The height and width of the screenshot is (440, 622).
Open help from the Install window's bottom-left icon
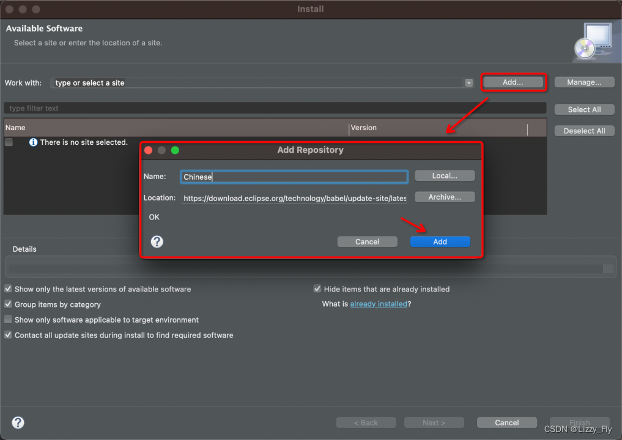coord(18,422)
